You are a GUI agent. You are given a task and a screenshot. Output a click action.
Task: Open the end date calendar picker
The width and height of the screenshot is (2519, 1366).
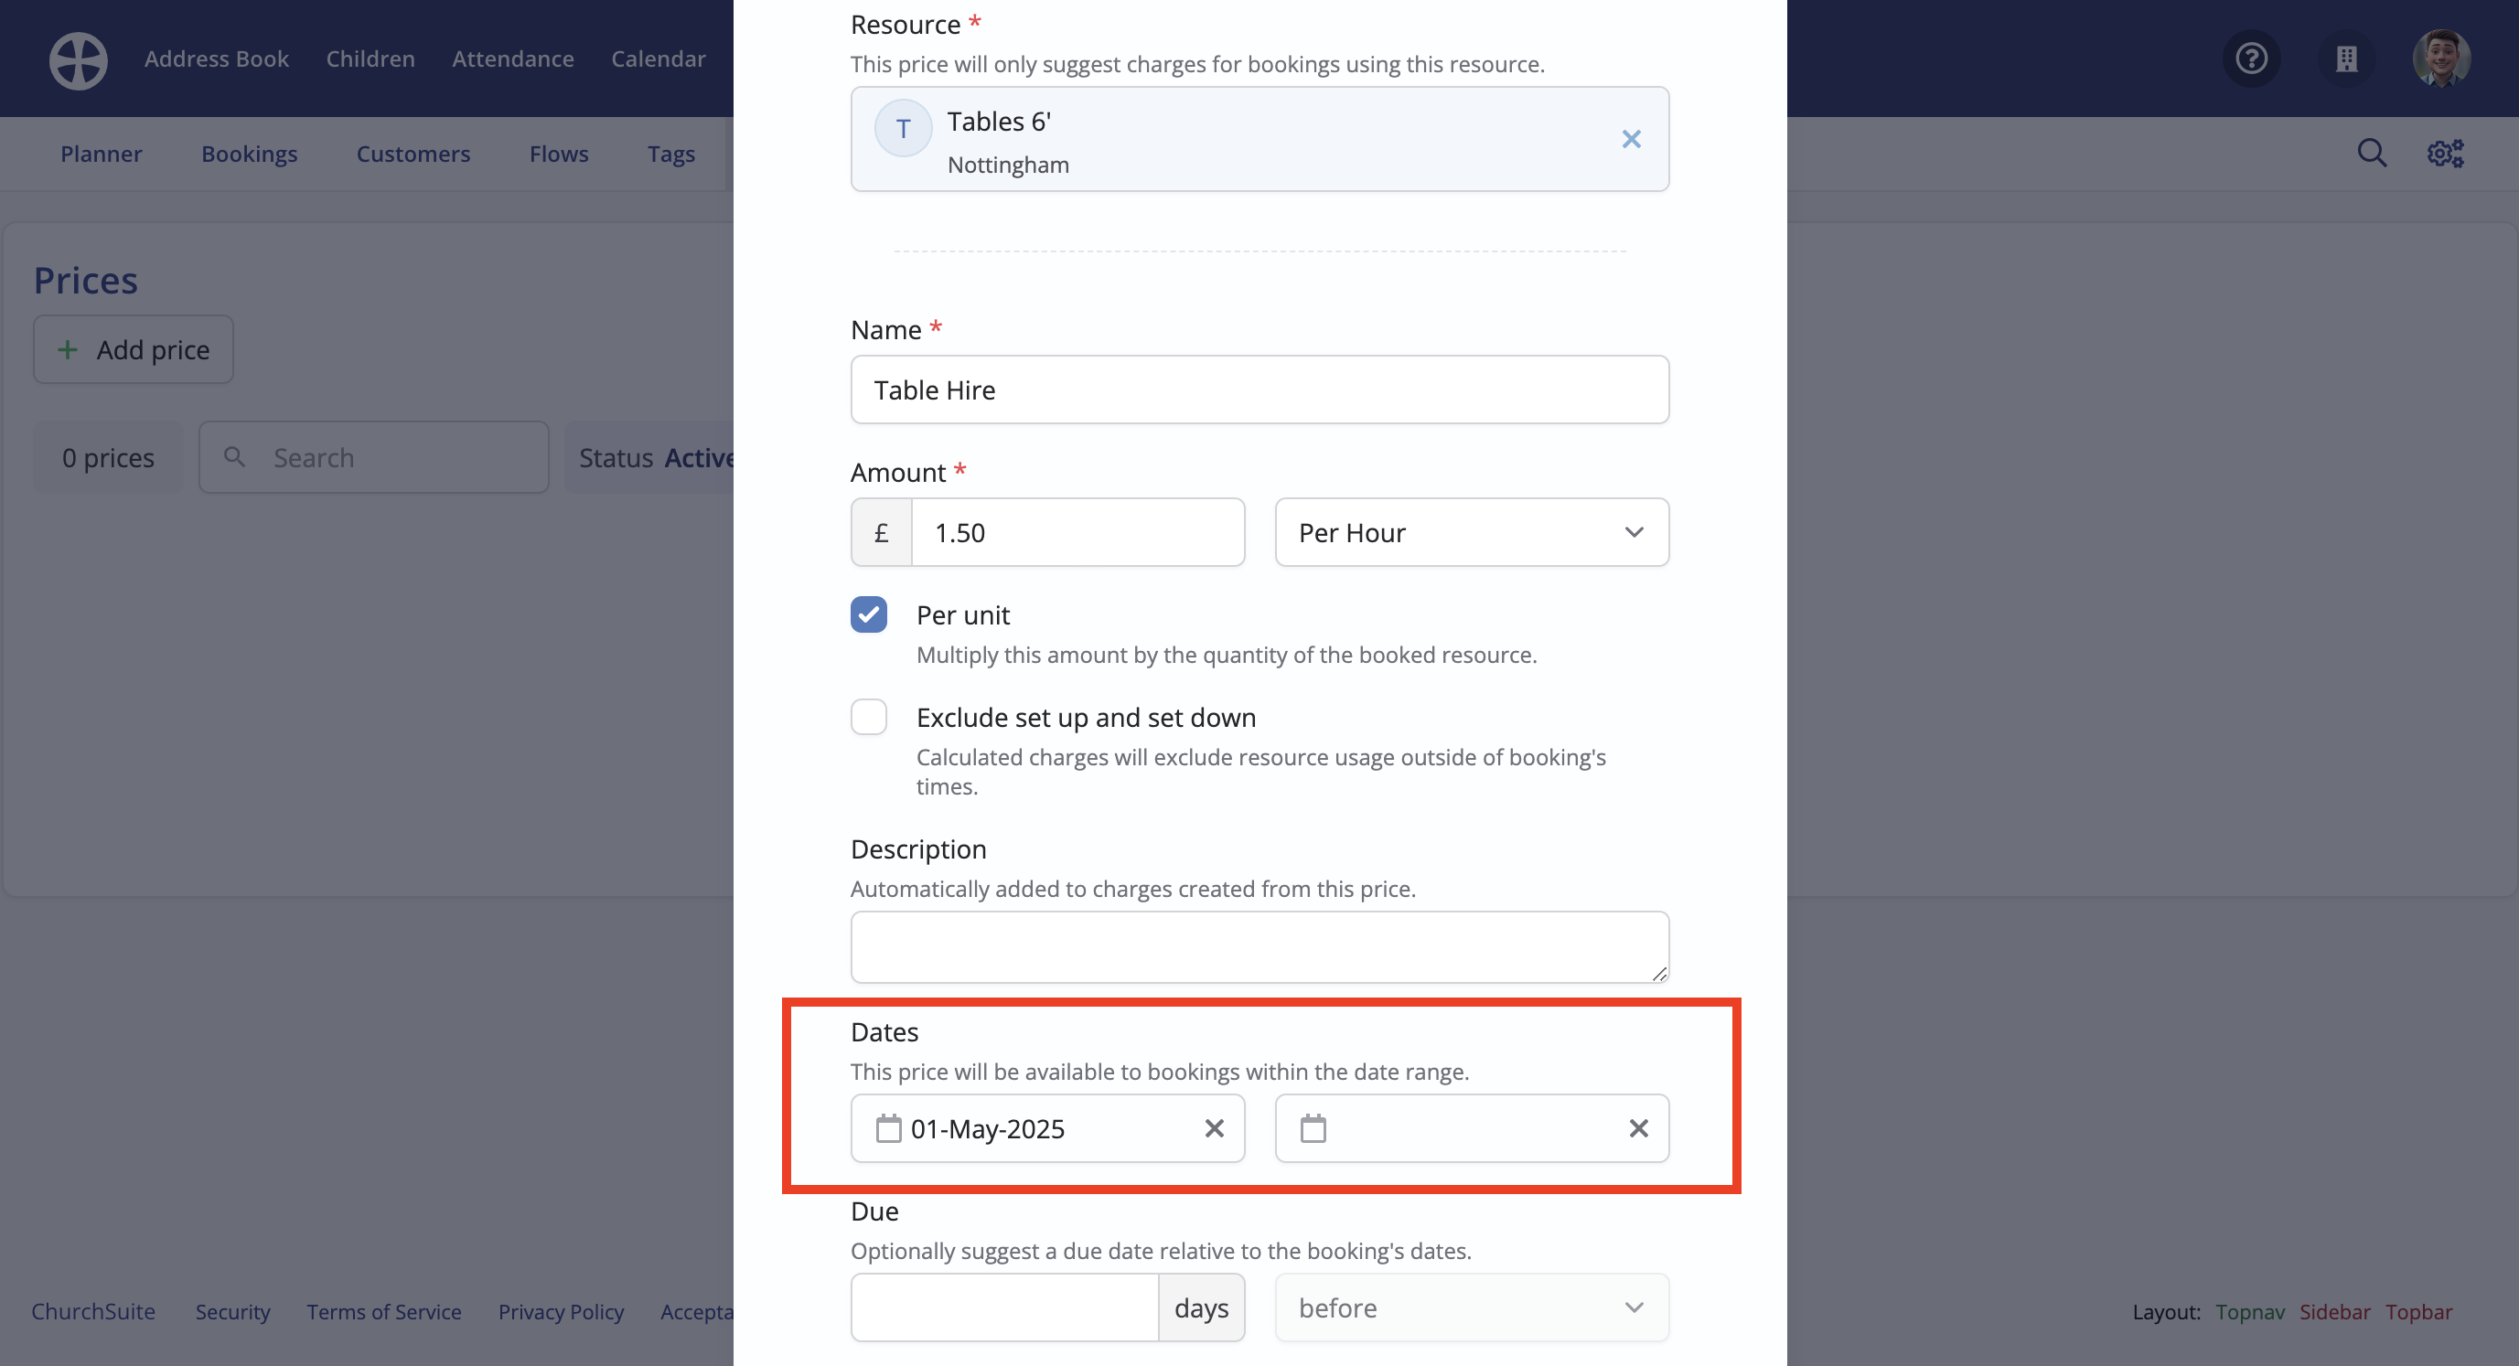(x=1313, y=1128)
